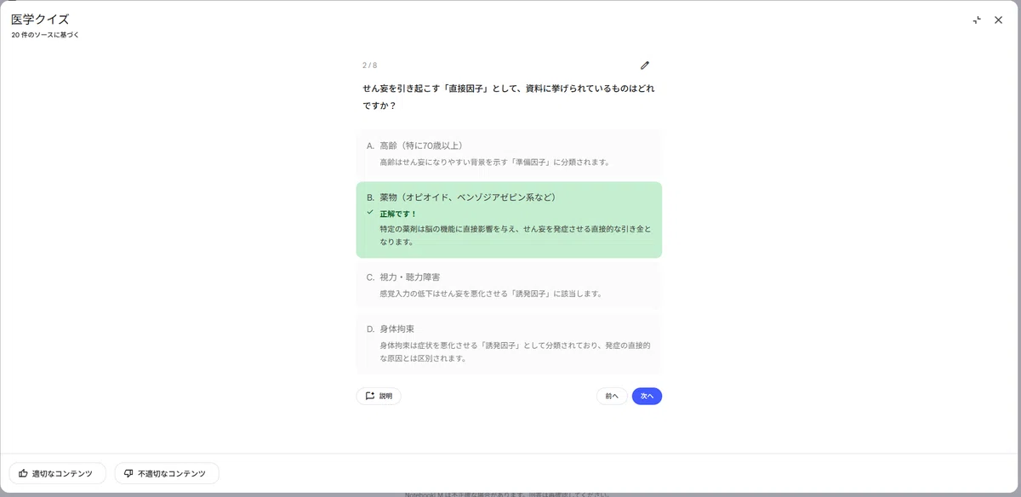Select answer C 視力・聴力障害
Viewport: 1021px width, 497px height.
pyautogui.click(x=509, y=284)
